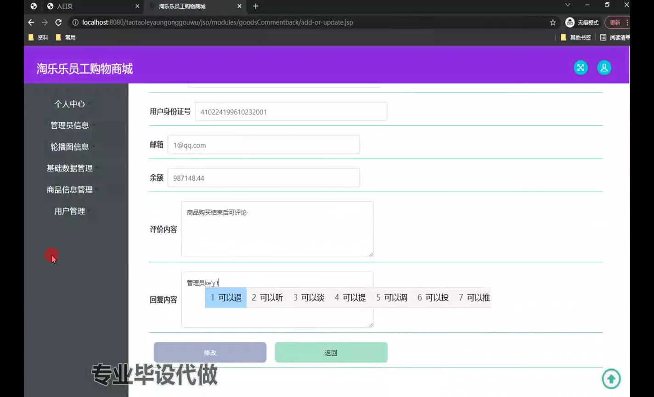Close the 入口页 tab

point(137,6)
